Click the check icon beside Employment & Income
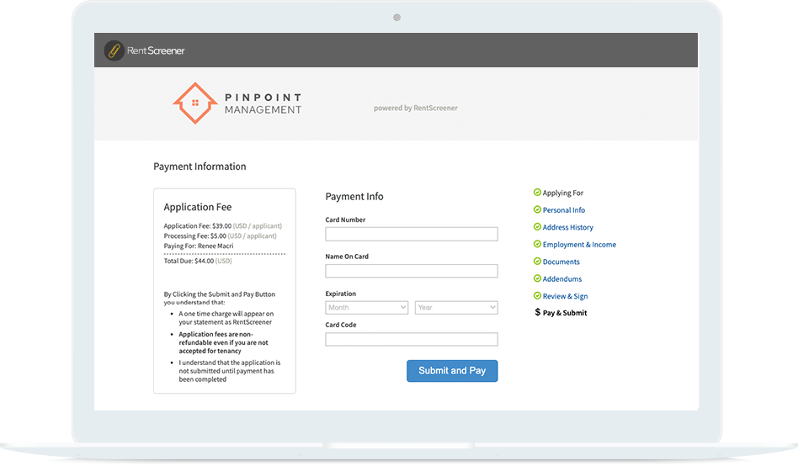 coord(537,244)
